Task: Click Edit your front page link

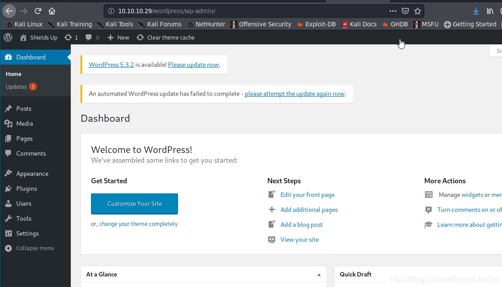Action: pos(307,195)
